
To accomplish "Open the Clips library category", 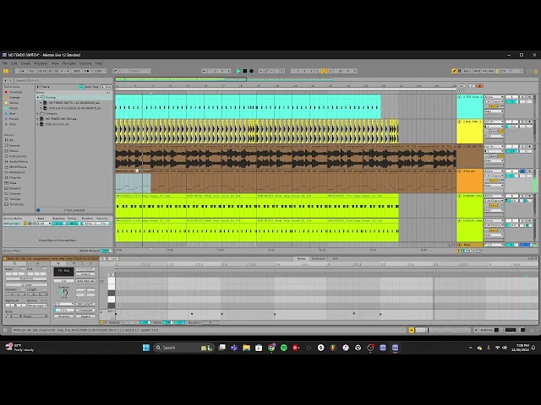I will click(11, 183).
